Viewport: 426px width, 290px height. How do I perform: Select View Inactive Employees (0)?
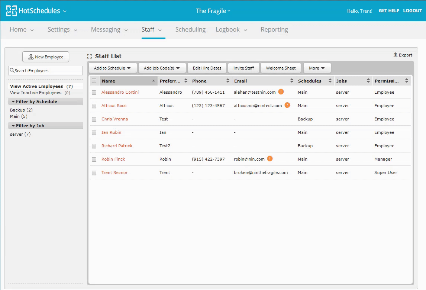pos(40,93)
